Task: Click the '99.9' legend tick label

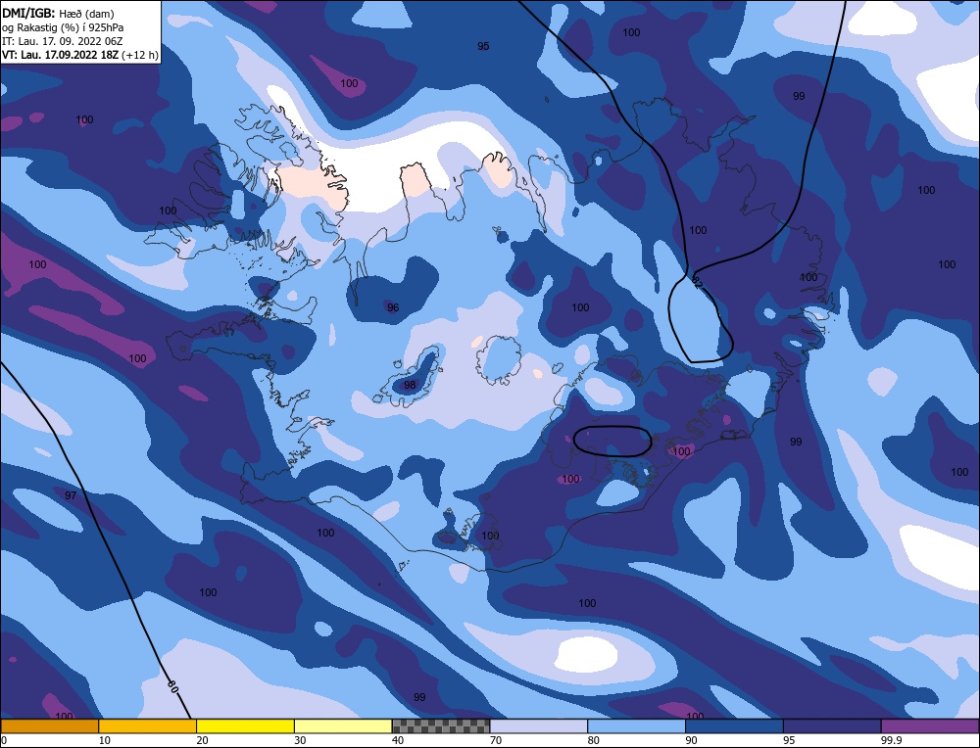Action: point(890,740)
